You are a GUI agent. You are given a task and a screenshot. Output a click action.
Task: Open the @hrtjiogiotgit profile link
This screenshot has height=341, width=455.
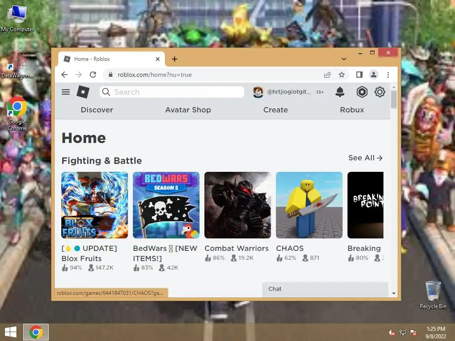pyautogui.click(x=289, y=92)
